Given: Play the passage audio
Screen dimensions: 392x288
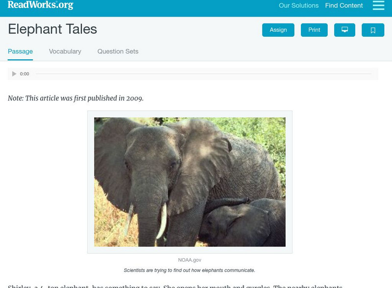Looking at the screenshot, I should 14,74.
